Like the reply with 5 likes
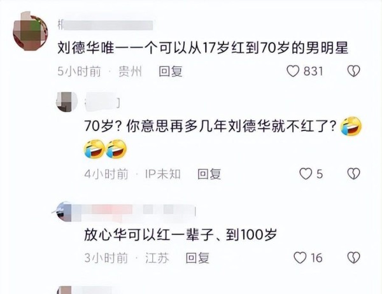The height and width of the screenshot is (294, 382). click(306, 174)
